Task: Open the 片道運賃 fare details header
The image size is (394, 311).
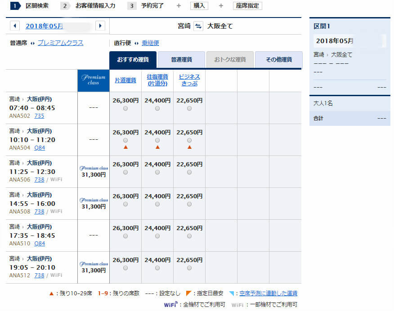Action: pos(125,80)
